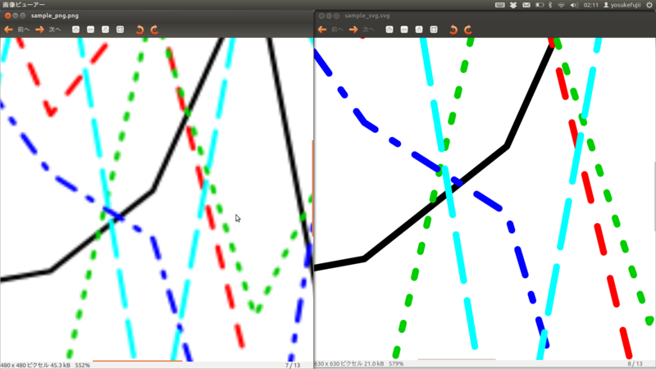656x369 pixels.
Task: Open the sound volume indicator
Action: [574, 5]
